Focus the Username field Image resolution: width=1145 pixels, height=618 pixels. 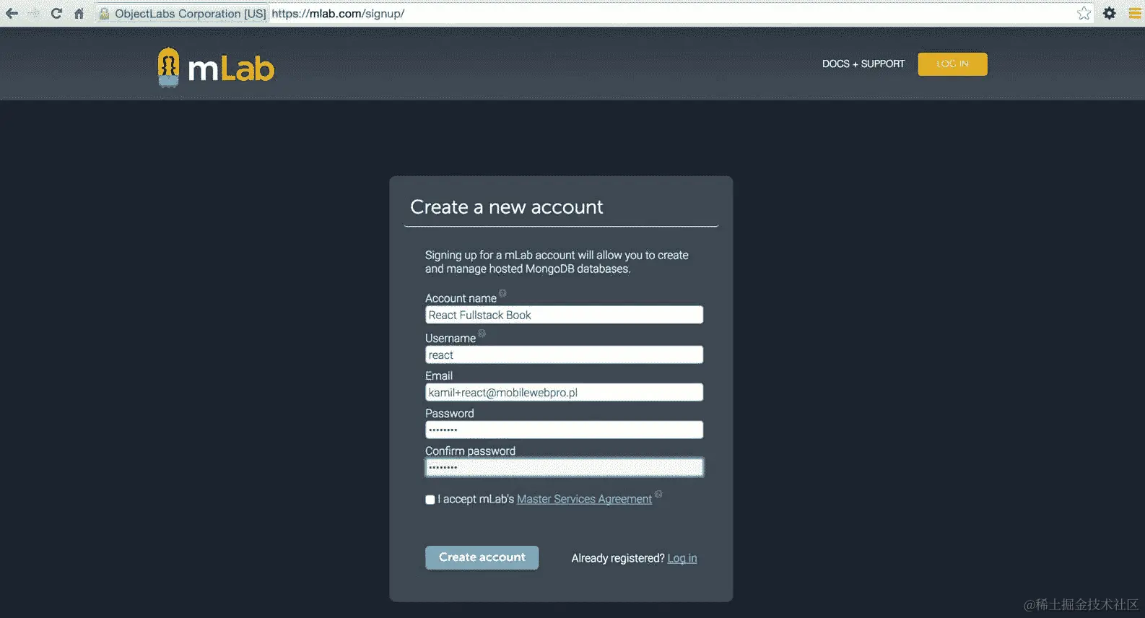tap(564, 354)
